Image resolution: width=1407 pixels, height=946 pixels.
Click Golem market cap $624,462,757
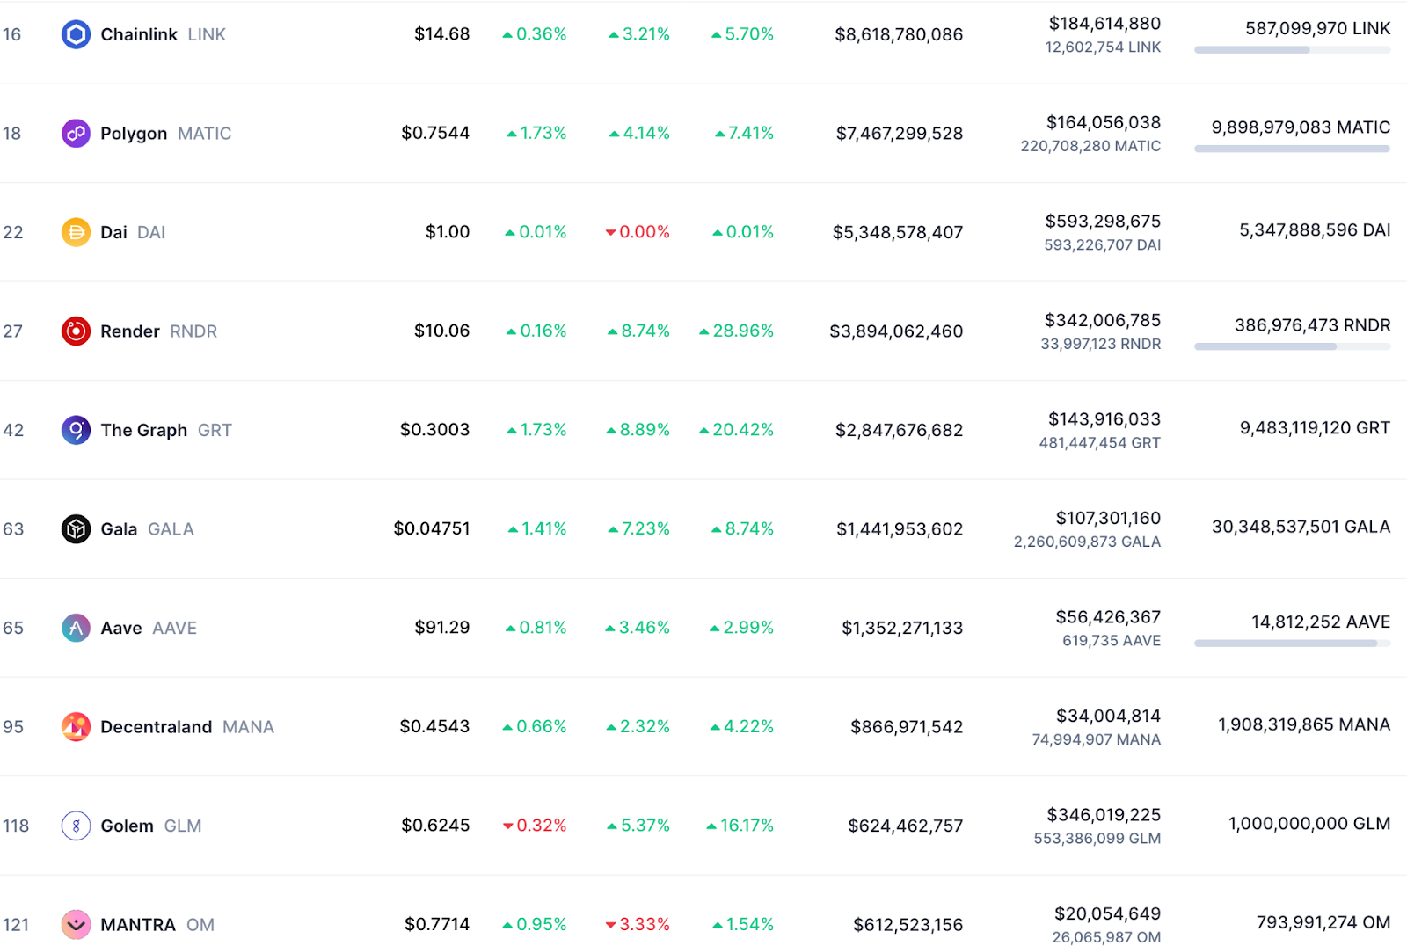pyautogui.click(x=905, y=826)
